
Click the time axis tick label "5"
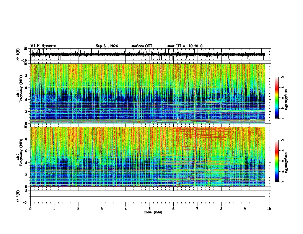click(150, 209)
